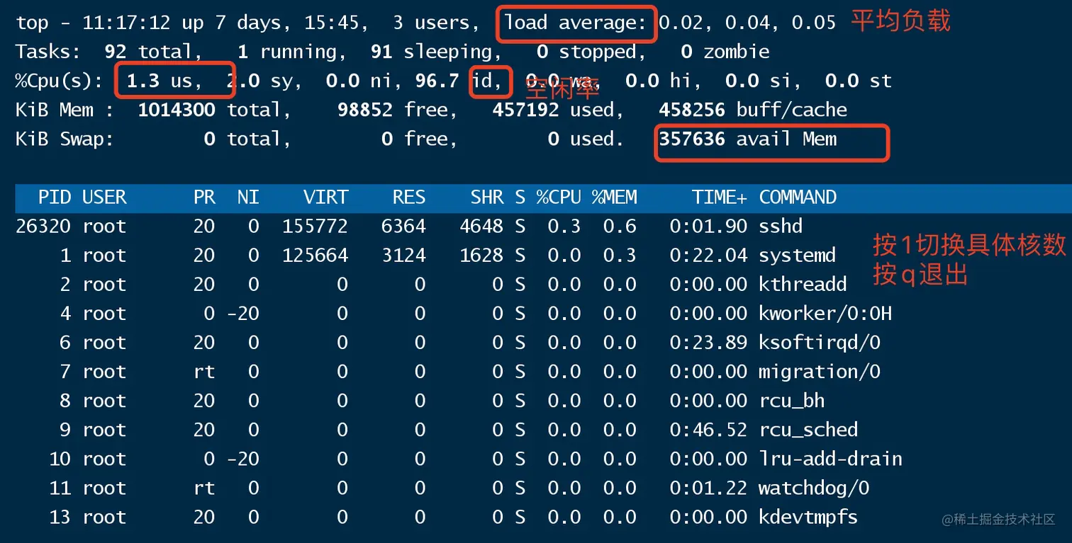Select the sshd process name
The width and height of the screenshot is (1072, 543).
tap(781, 227)
